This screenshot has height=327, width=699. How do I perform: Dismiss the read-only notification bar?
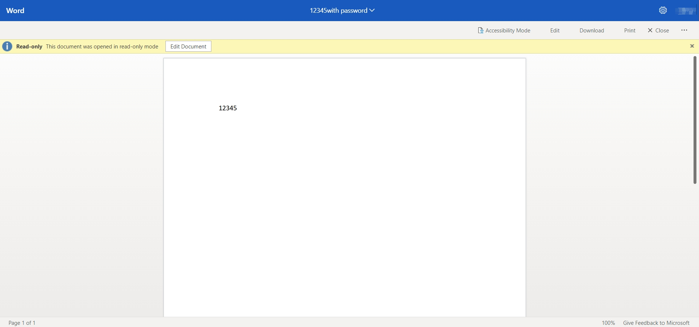(x=692, y=46)
